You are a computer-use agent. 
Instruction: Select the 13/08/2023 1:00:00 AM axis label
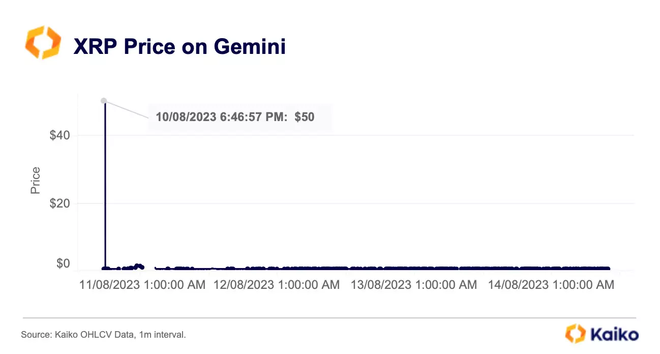(414, 285)
